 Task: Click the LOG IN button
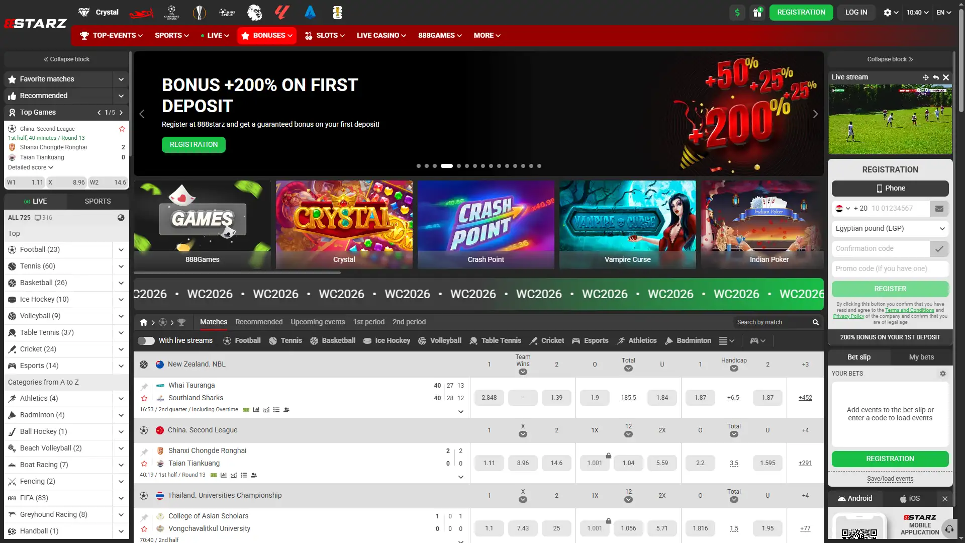pos(856,13)
